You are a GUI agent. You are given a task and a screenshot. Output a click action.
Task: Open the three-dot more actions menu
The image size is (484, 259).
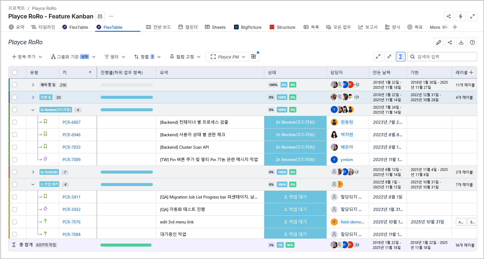(x=111, y=16)
